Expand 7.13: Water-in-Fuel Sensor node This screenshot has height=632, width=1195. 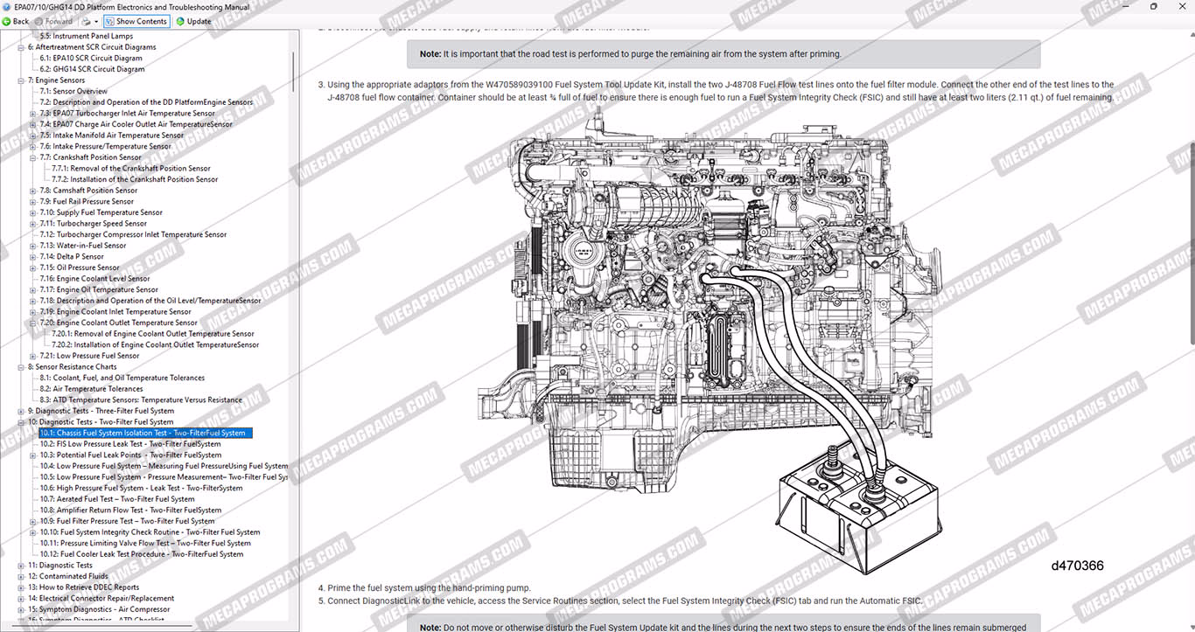[33, 246]
